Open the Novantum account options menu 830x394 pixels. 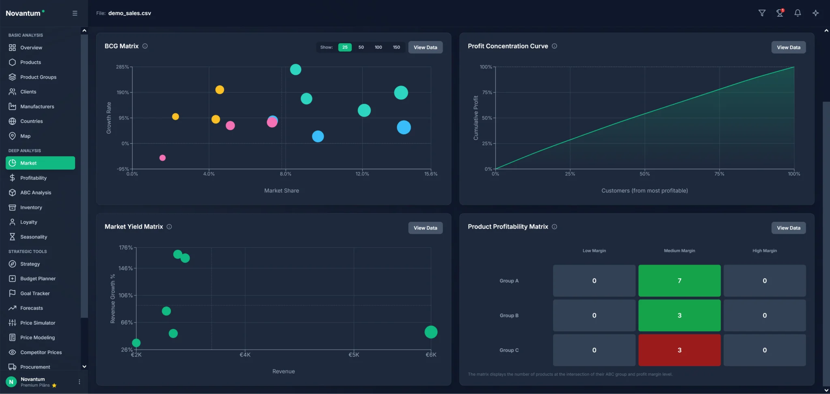[79, 382]
